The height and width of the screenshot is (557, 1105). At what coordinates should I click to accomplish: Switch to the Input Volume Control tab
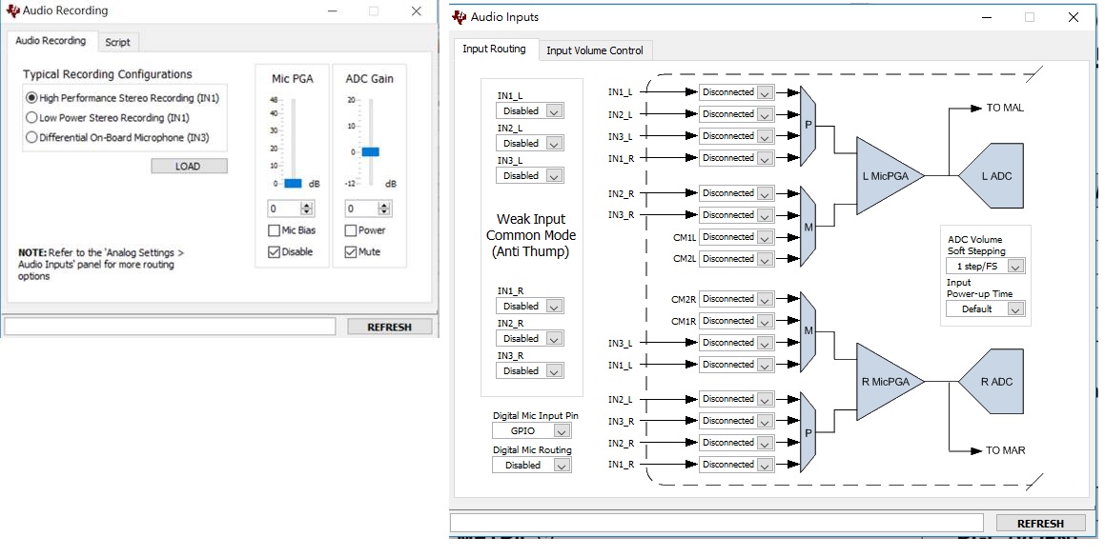[x=595, y=50]
